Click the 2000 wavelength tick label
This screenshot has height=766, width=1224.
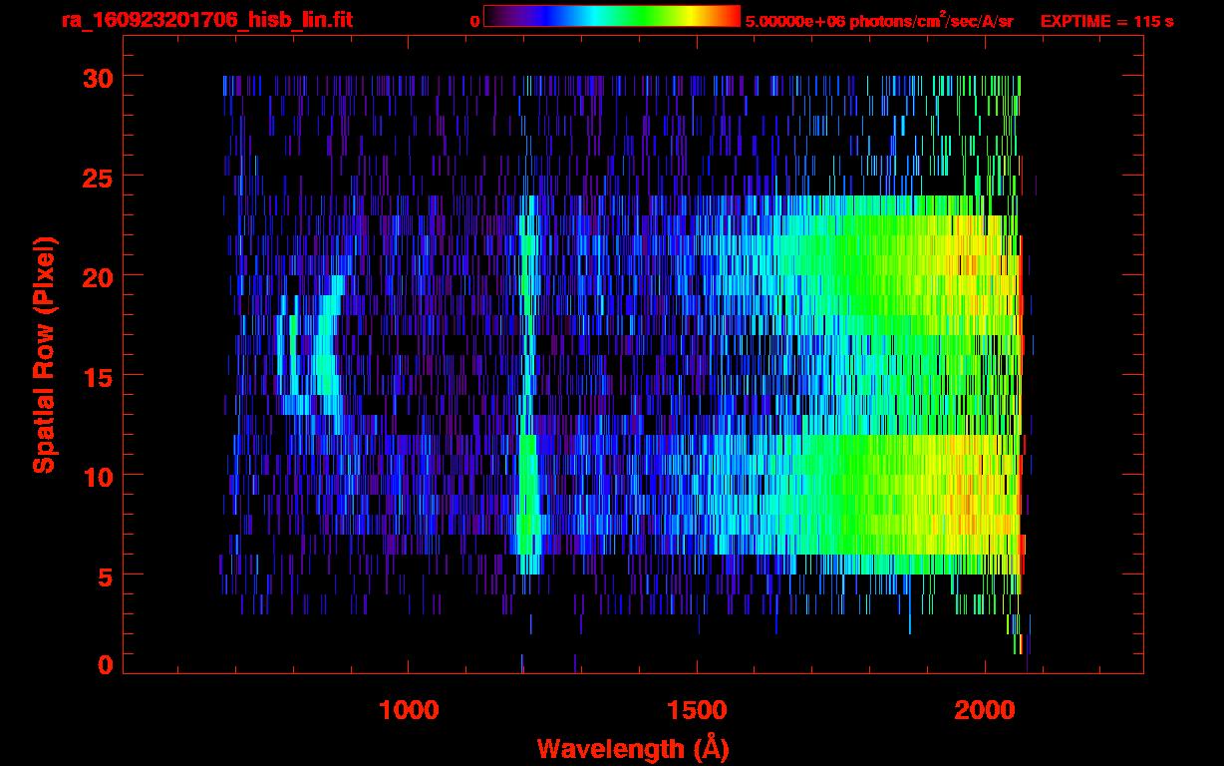point(985,710)
